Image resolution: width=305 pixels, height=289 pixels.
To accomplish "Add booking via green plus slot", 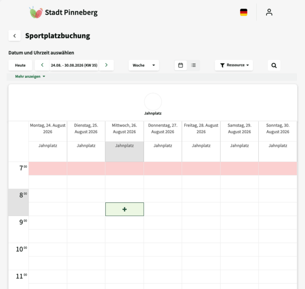I will (x=124, y=209).
